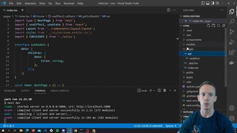Open the View menu
The width and height of the screenshot is (237, 133).
pyautogui.click(x=42, y=3)
